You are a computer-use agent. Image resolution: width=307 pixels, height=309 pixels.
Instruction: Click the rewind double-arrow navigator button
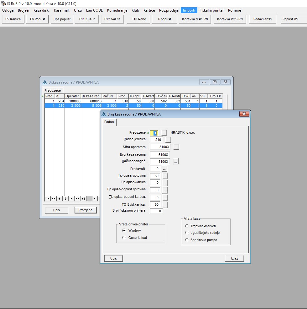(54, 198)
